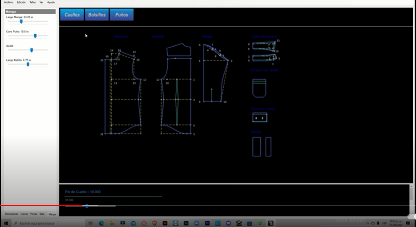Open Adobe Illustrator from the taskbar
The height and width of the screenshot is (227, 416).
[x=165, y=223]
